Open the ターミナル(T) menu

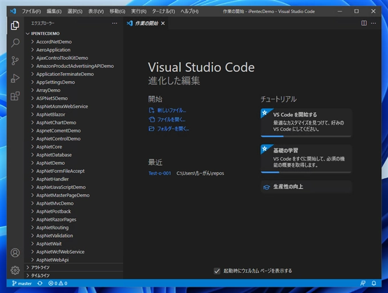[x=163, y=11]
